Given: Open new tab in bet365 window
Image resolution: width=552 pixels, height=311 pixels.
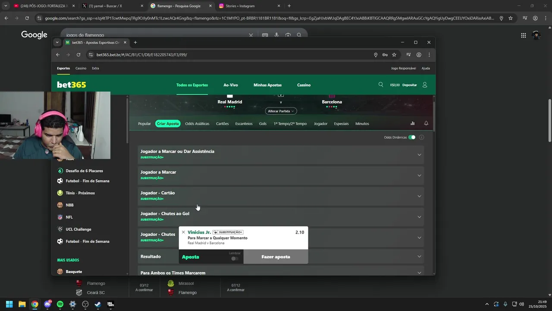Looking at the screenshot, I should pos(135,42).
